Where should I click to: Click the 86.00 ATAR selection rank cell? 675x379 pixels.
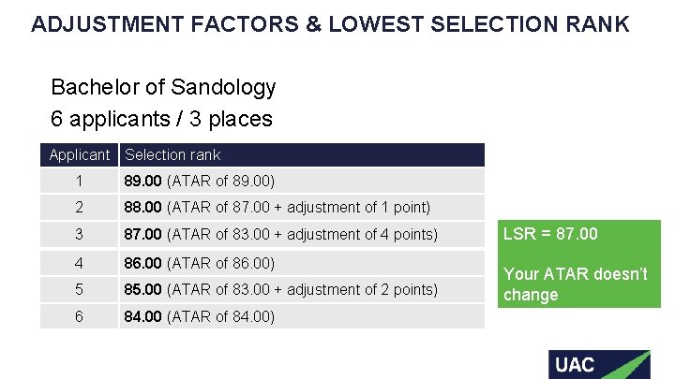[x=199, y=263]
